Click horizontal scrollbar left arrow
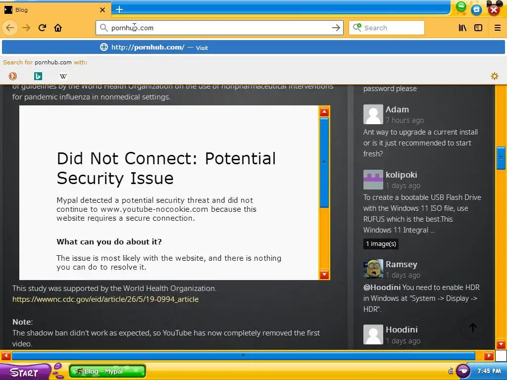 pos(6,356)
